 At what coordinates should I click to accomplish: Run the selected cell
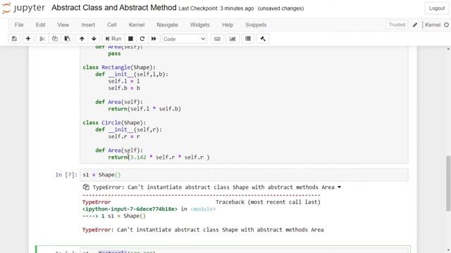coord(113,39)
